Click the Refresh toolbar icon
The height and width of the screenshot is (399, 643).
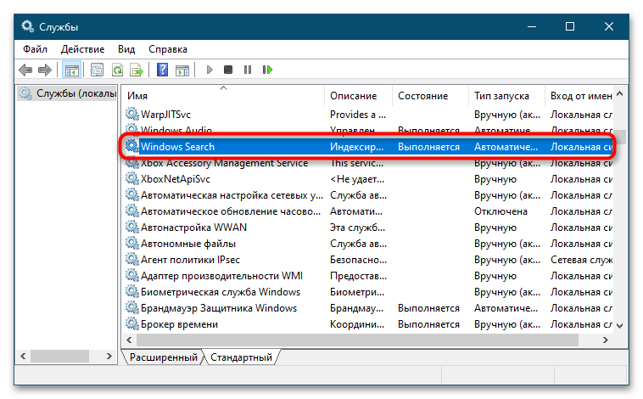(x=117, y=70)
